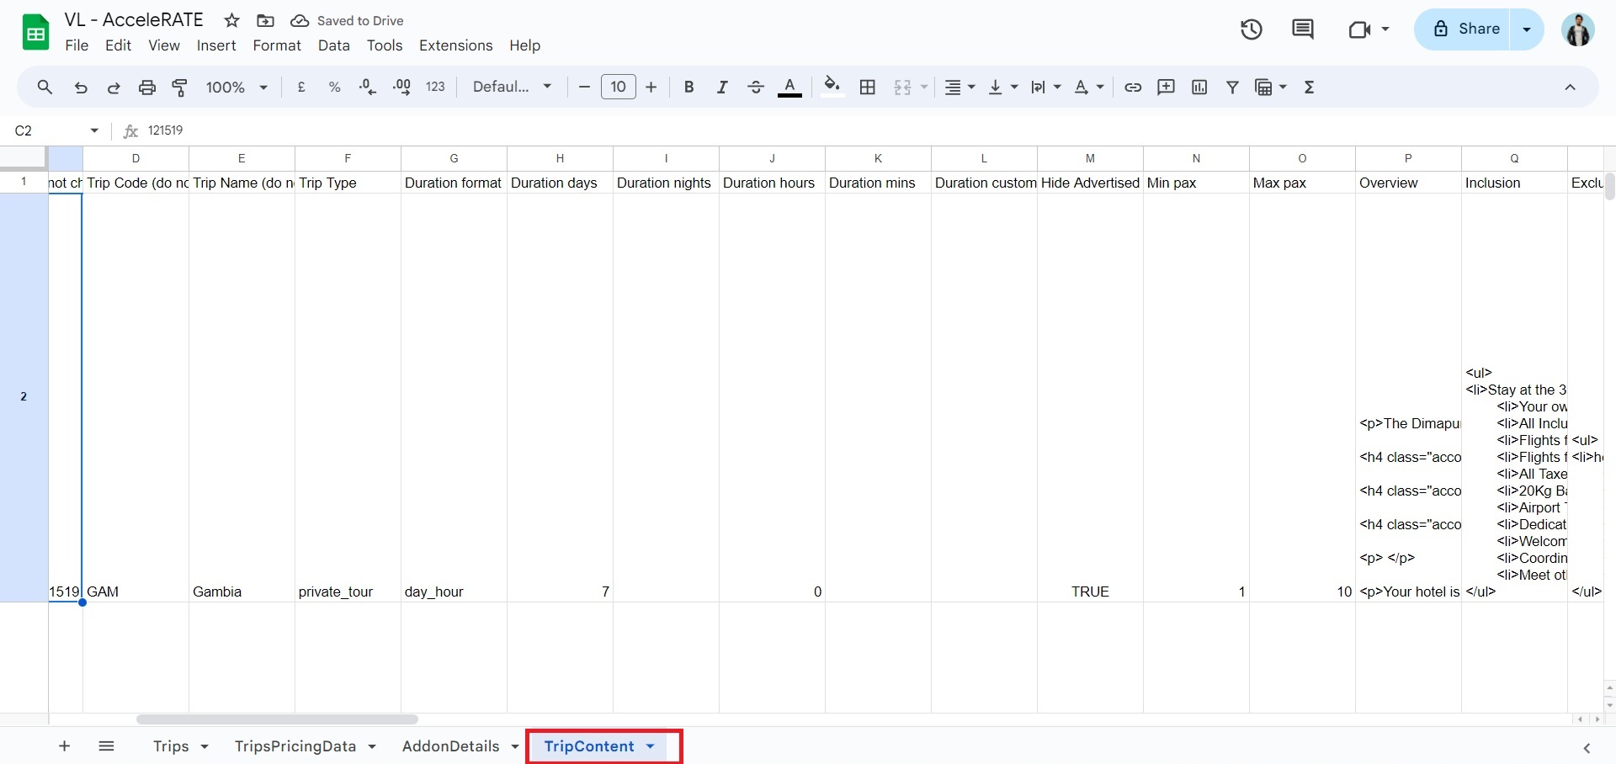Toggle bold formatting
The image size is (1616, 764).
tap(688, 88)
